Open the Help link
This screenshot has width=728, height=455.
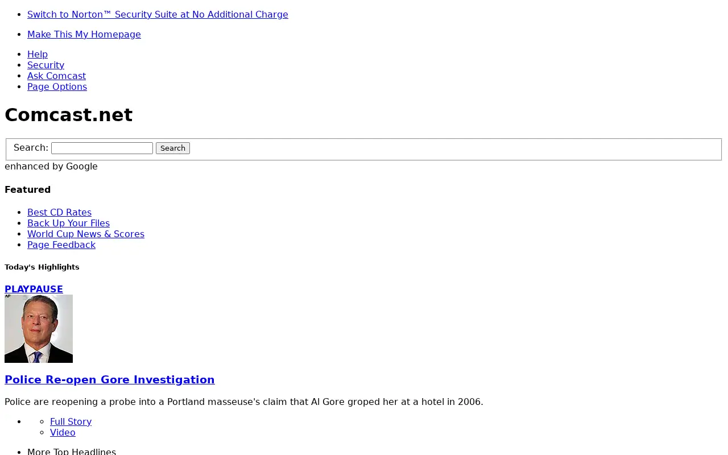[38, 54]
